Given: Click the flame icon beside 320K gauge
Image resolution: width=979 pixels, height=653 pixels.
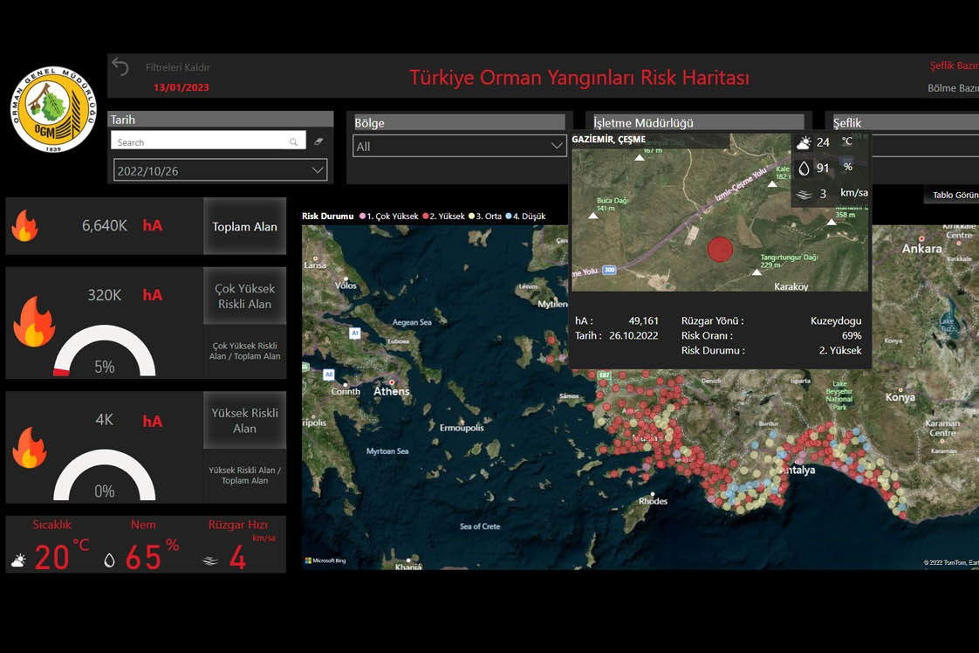Looking at the screenshot, I should tap(33, 322).
